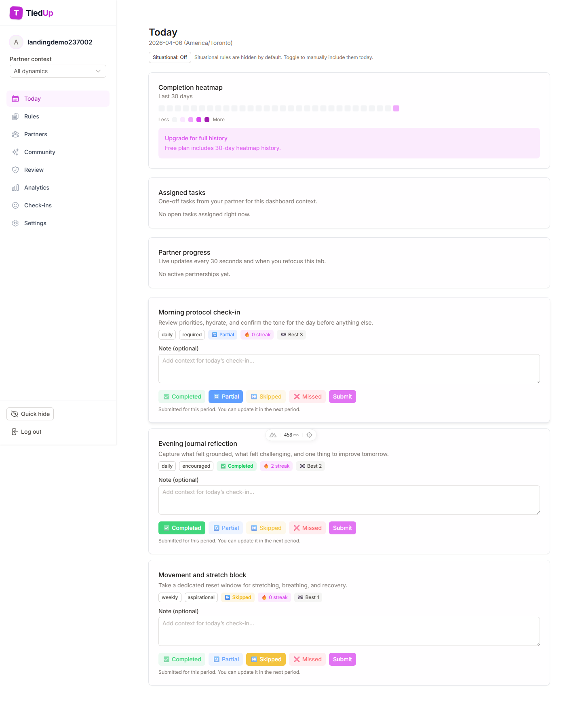Mark Movement and stretch block as Missed
582x711 pixels.
point(307,659)
